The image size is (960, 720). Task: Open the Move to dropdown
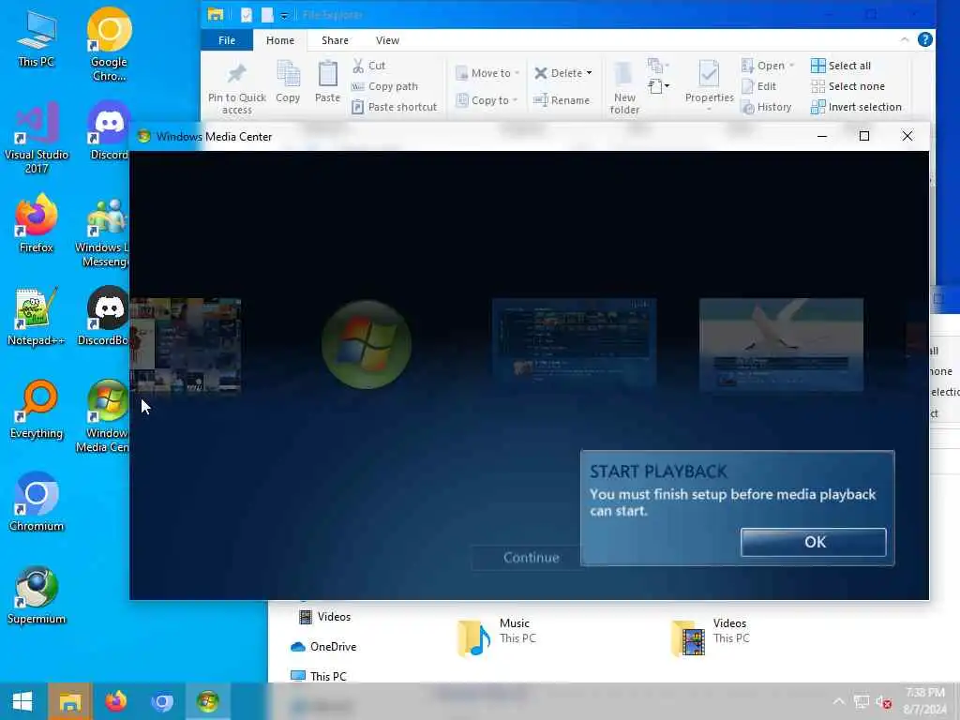point(487,73)
